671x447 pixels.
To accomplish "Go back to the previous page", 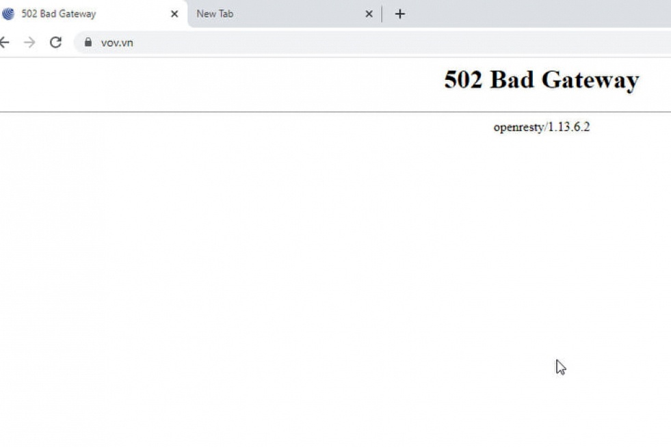I will pos(4,42).
